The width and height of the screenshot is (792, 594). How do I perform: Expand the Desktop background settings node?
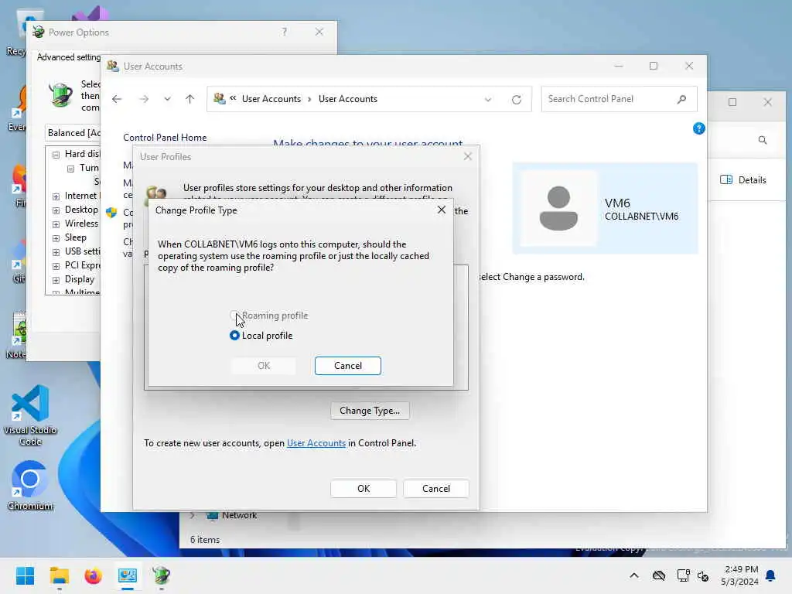pyautogui.click(x=56, y=210)
